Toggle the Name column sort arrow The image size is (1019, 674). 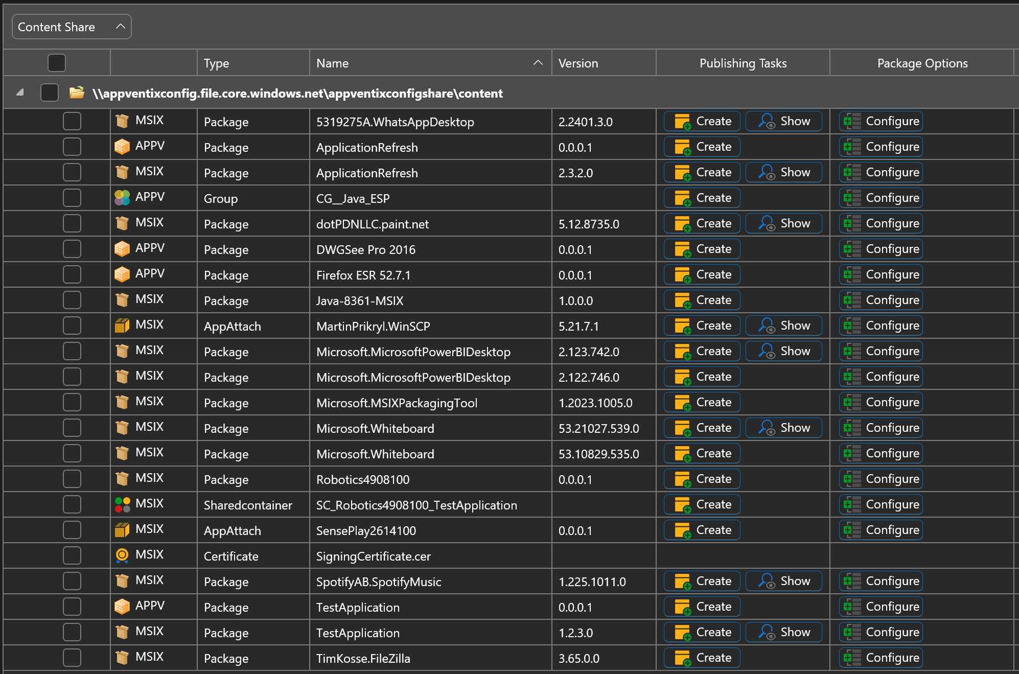click(x=538, y=63)
